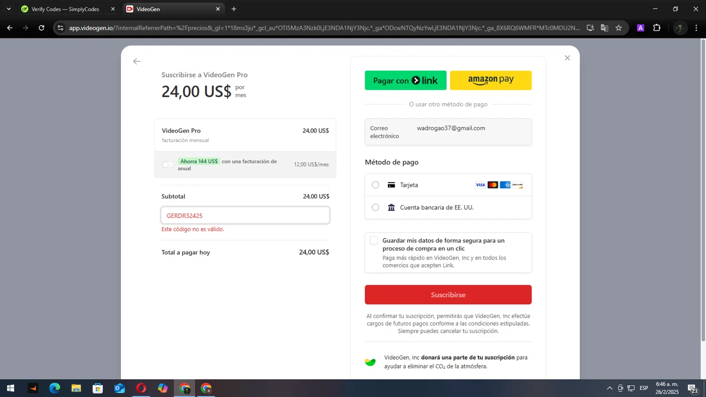Open the taskbar clock showing 6:46 a. m.

tap(667, 388)
